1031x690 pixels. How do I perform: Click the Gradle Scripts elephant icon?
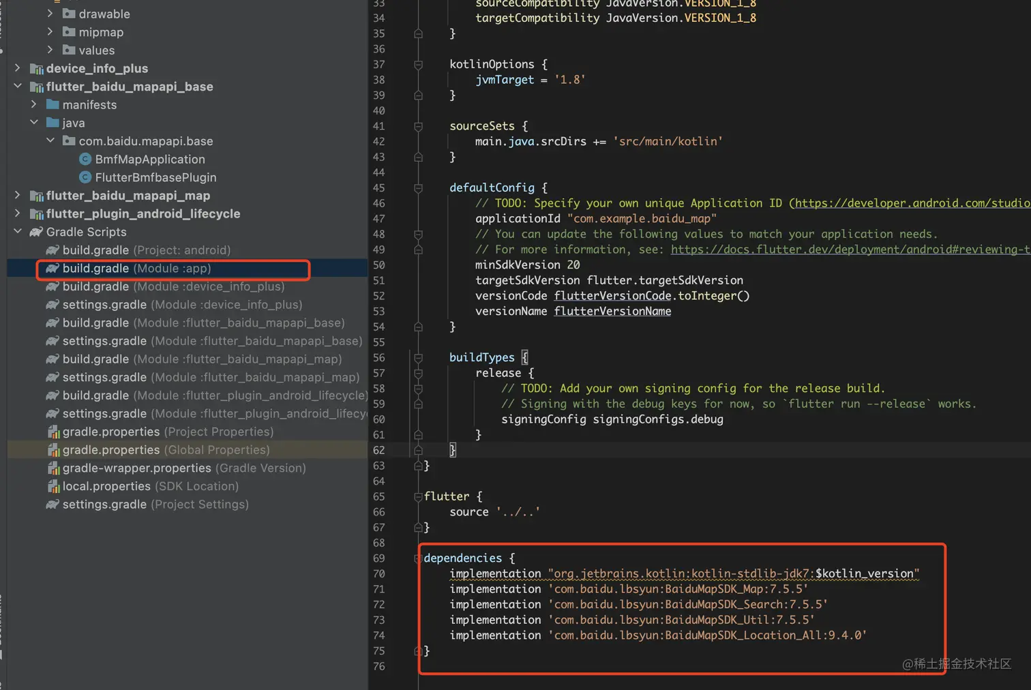click(x=36, y=232)
